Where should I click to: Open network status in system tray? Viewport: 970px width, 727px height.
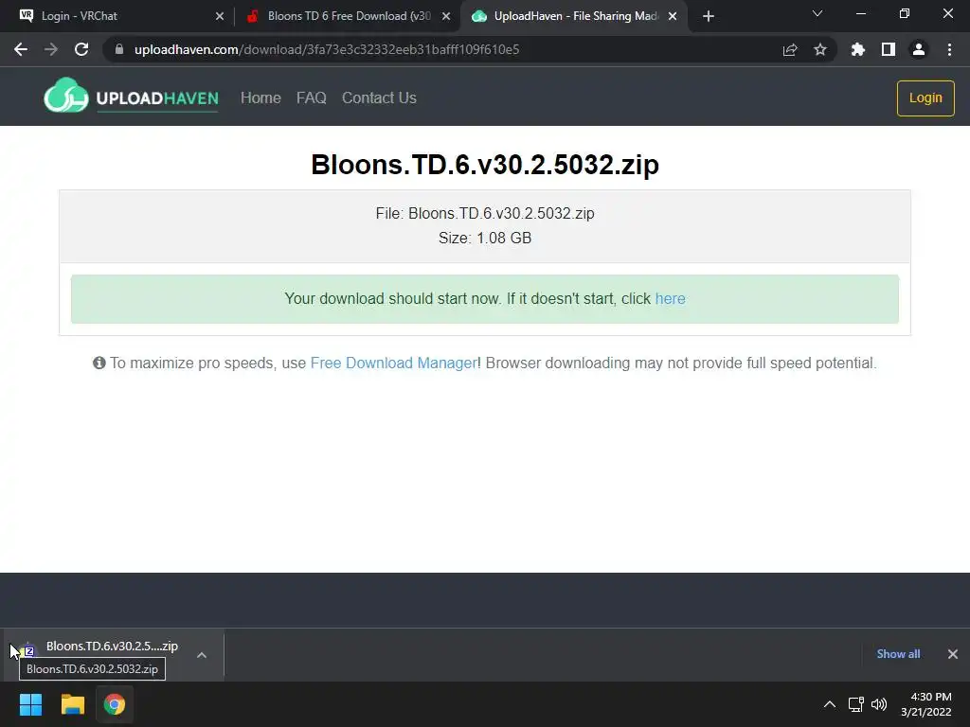pyautogui.click(x=856, y=704)
